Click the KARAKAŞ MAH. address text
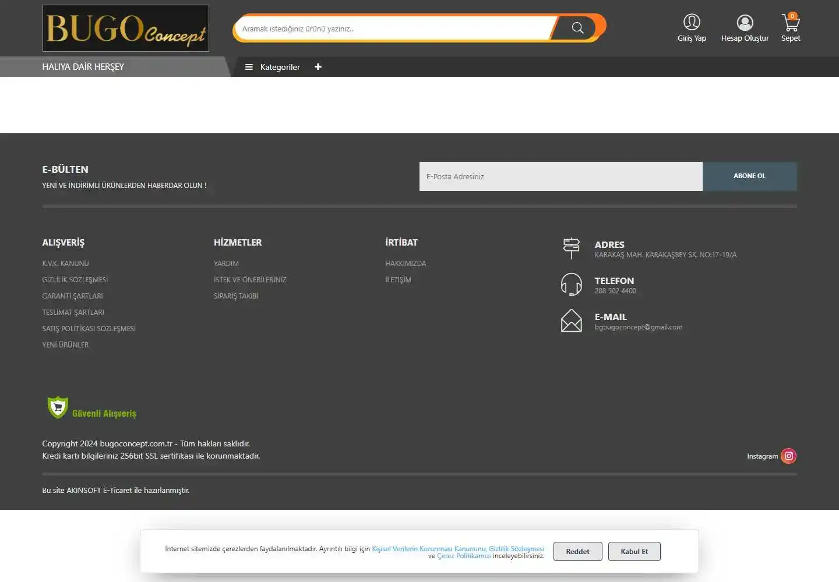 [665, 255]
